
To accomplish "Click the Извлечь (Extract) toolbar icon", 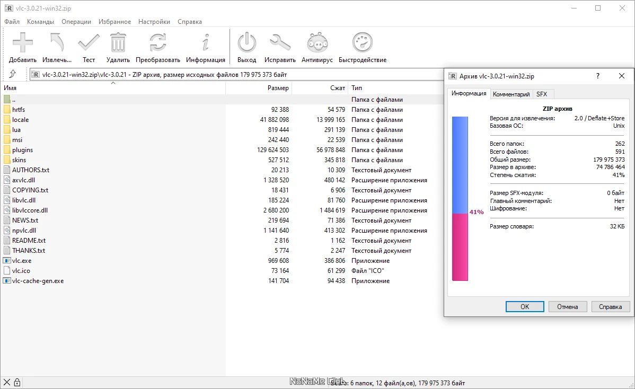I will pos(57,42).
